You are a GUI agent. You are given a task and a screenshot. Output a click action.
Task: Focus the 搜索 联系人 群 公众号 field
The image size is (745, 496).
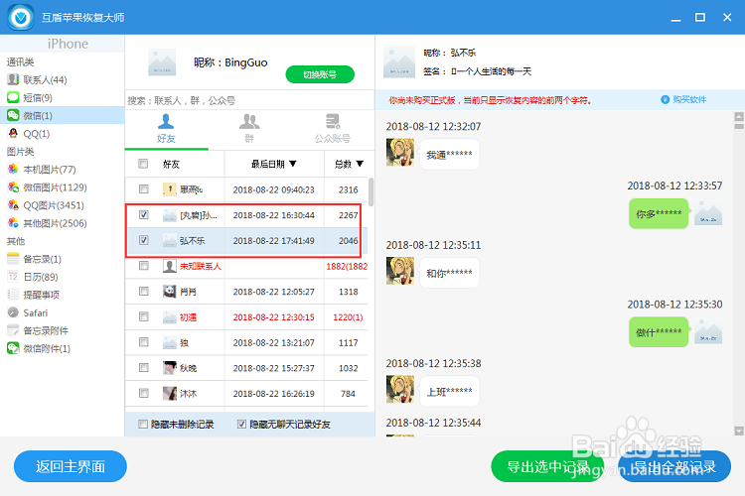click(249, 100)
